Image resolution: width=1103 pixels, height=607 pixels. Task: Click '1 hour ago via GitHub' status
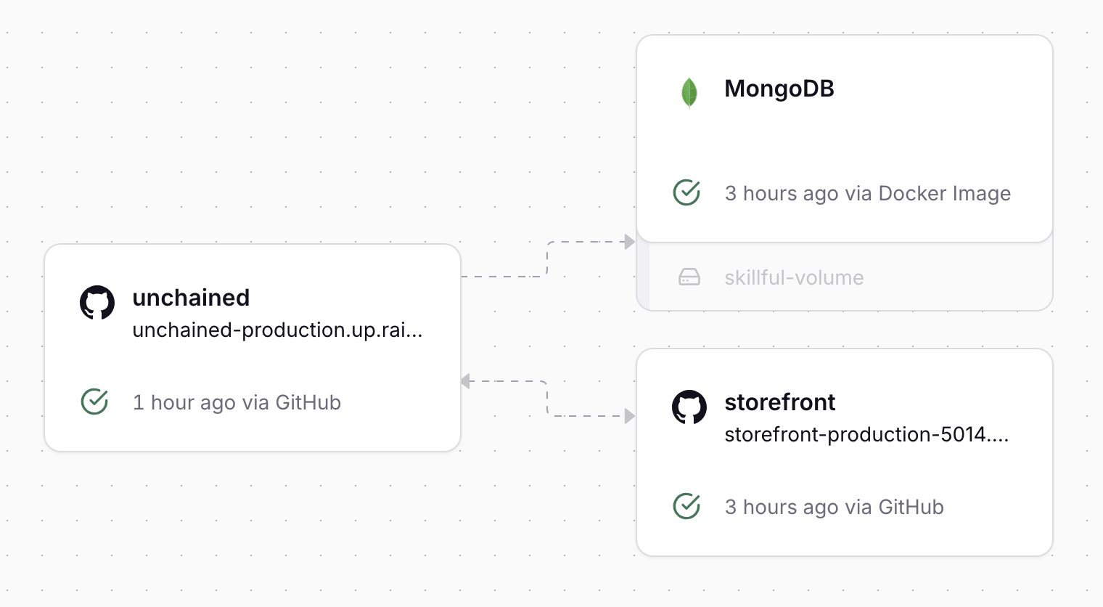click(x=237, y=402)
